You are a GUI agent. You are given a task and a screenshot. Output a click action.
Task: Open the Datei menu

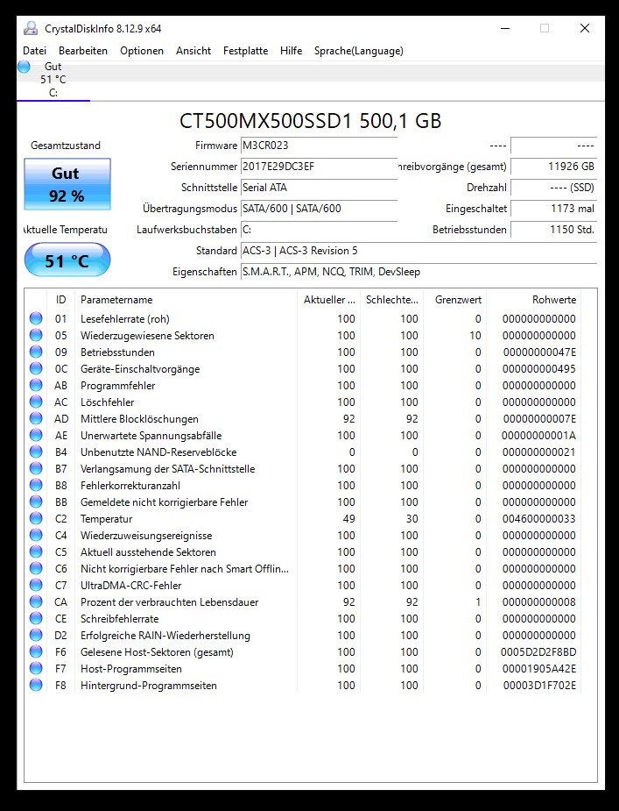(x=35, y=51)
